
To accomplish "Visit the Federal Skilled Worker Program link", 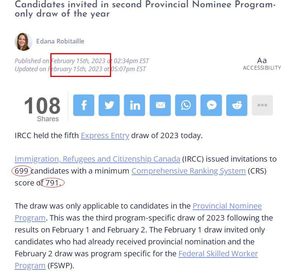I will (x=218, y=254).
